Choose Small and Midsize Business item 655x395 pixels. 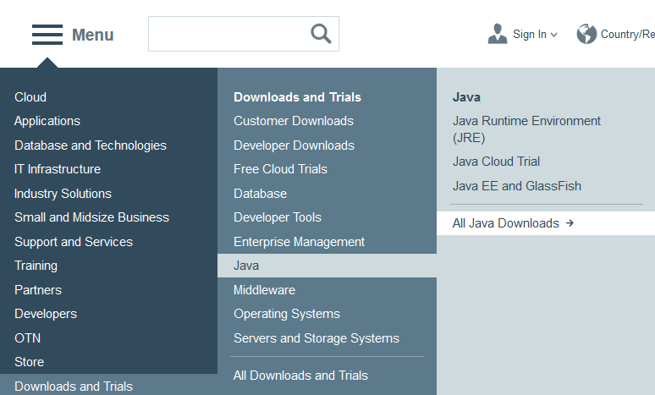[91, 217]
